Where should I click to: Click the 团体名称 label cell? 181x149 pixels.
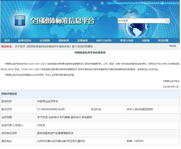[18, 101]
